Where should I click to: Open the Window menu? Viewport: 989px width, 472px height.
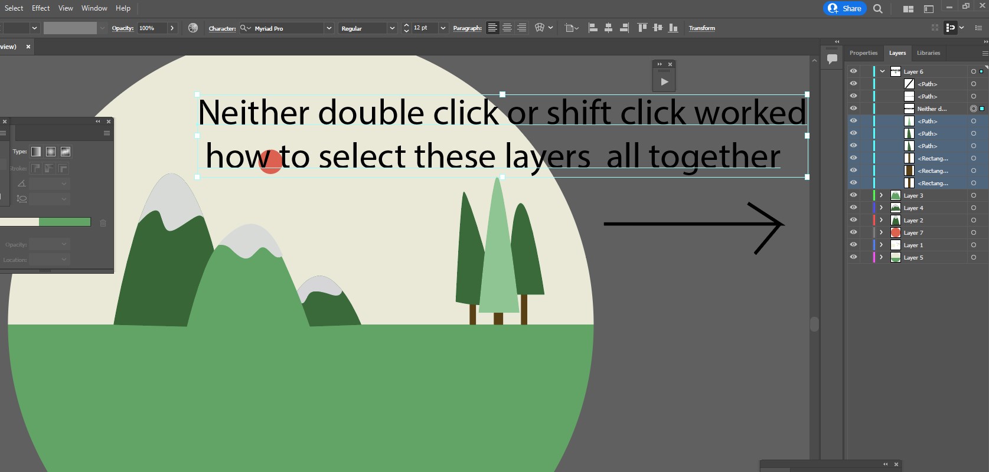(94, 8)
